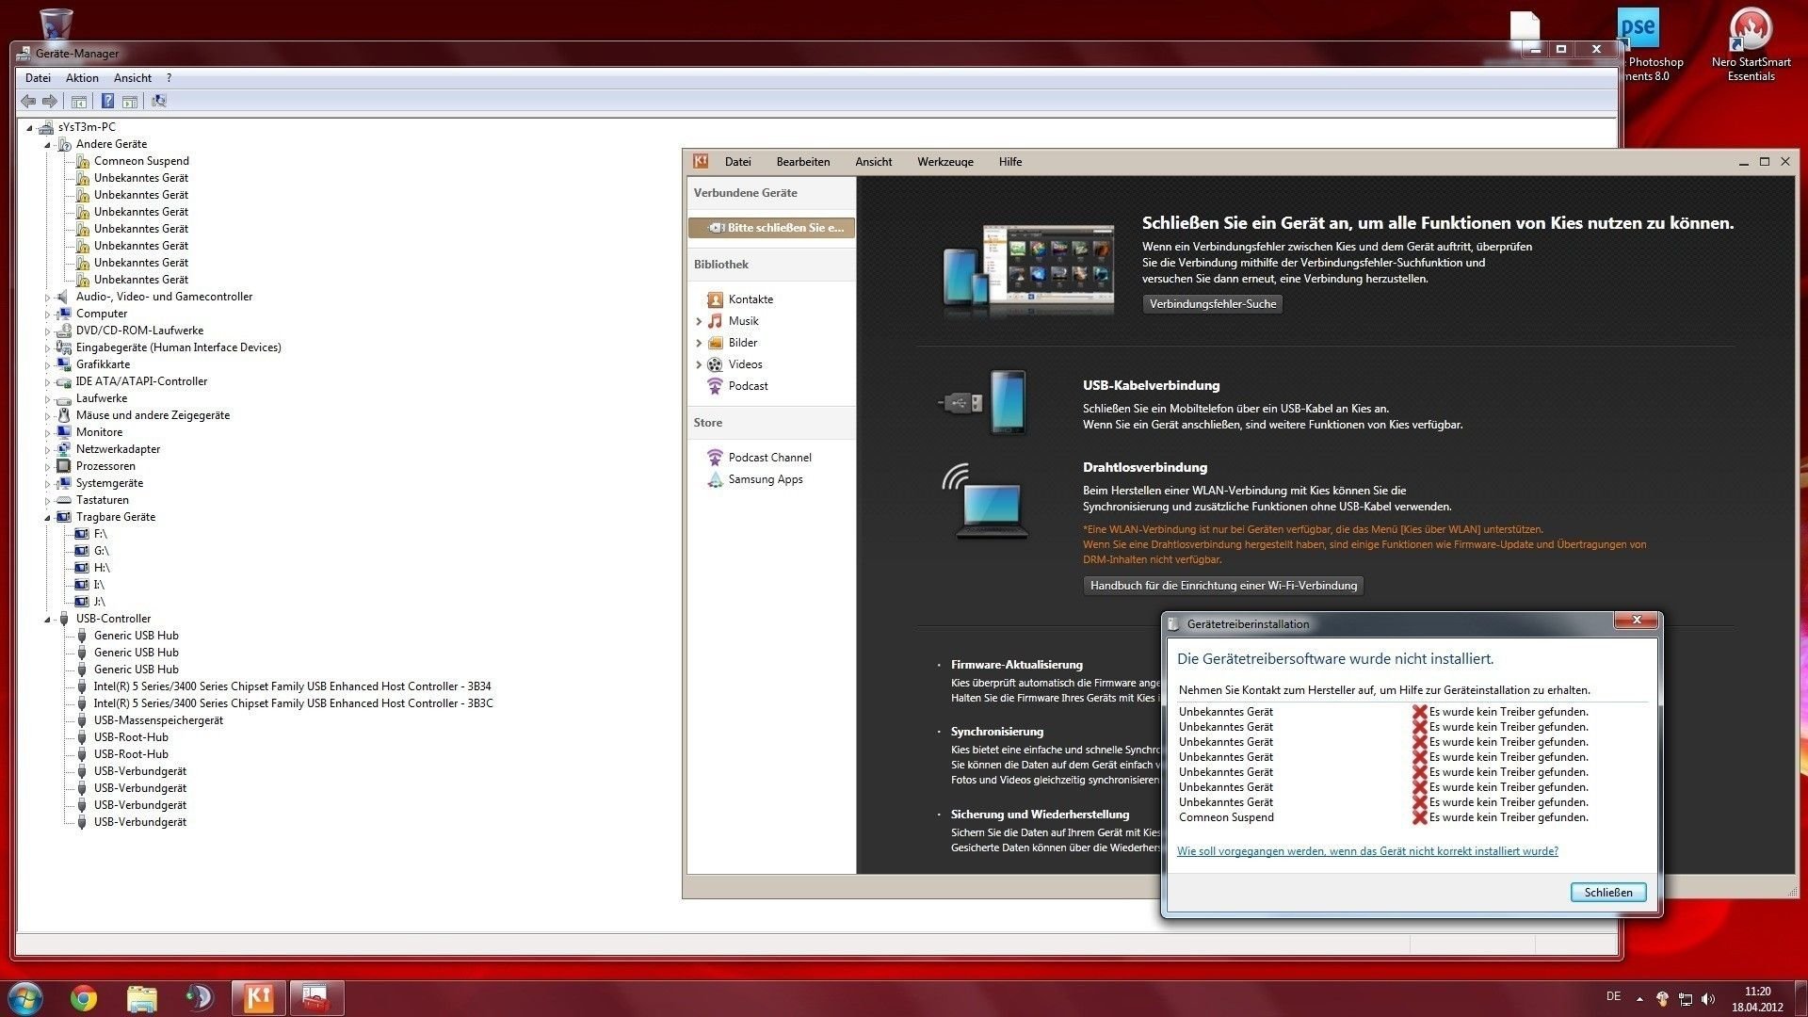Expand Videos in Kies library sidebar
This screenshot has width=1808, height=1017.
tap(699, 364)
